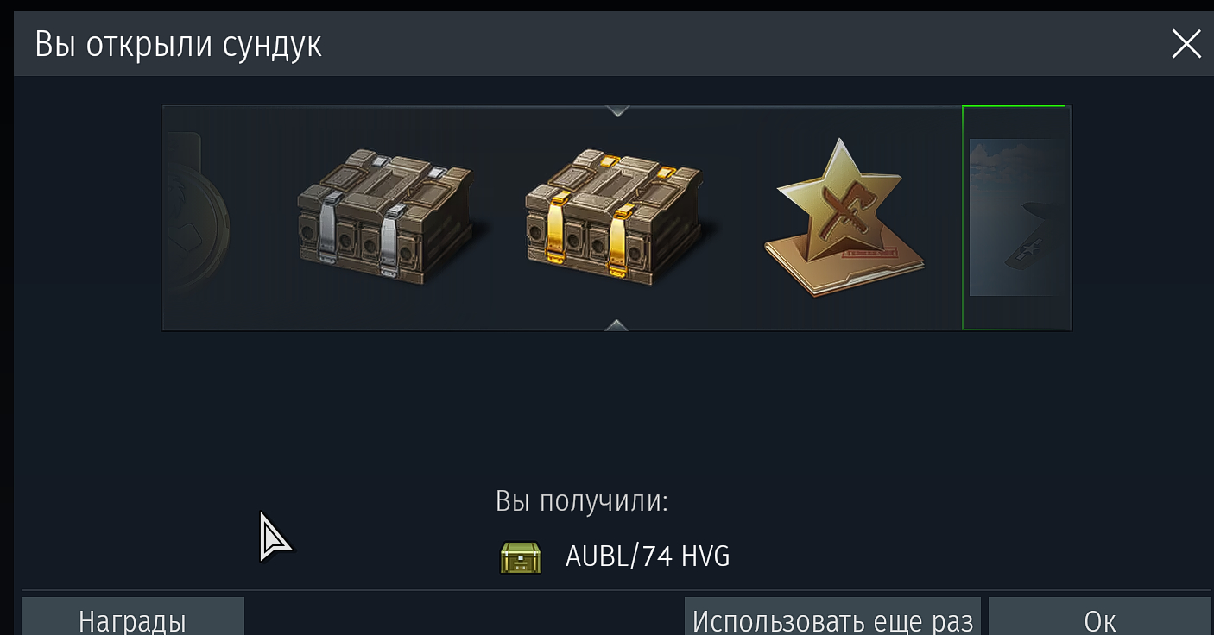The image size is (1214, 635).
Task: Click the 'Вы открыли сундук' title text
Action: point(178,44)
